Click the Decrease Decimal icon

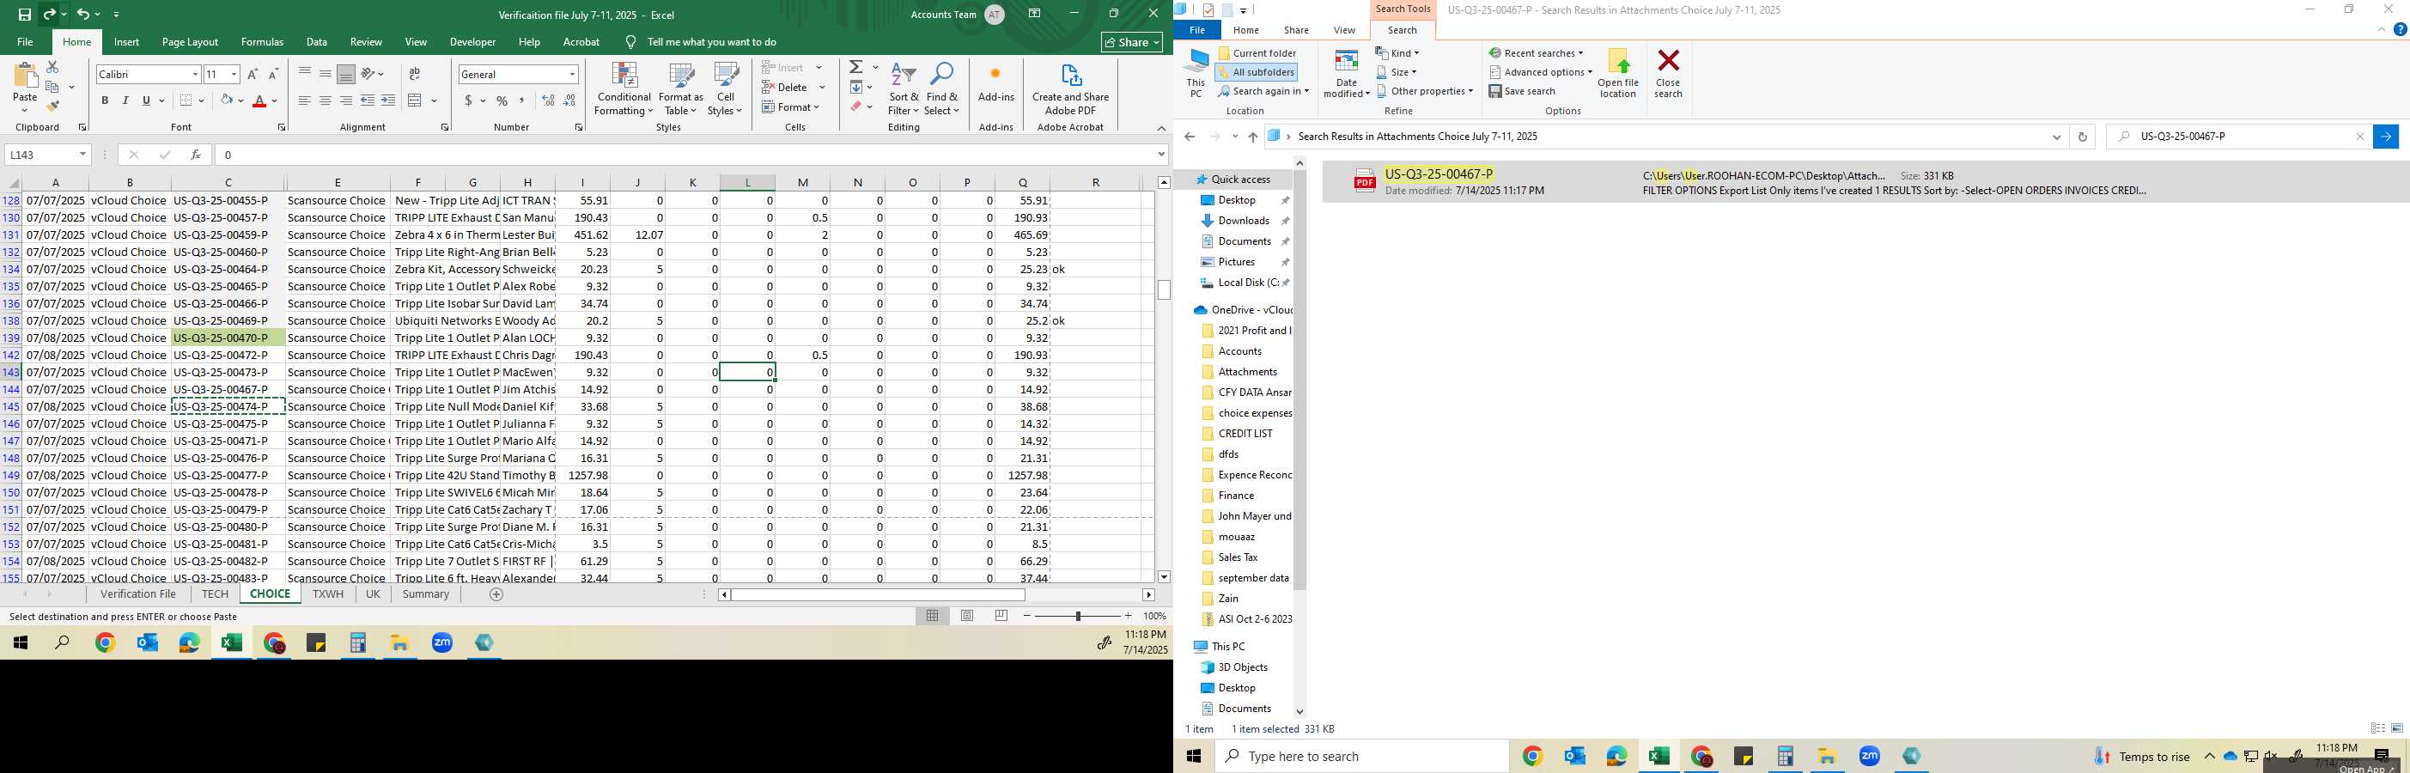coord(569,100)
